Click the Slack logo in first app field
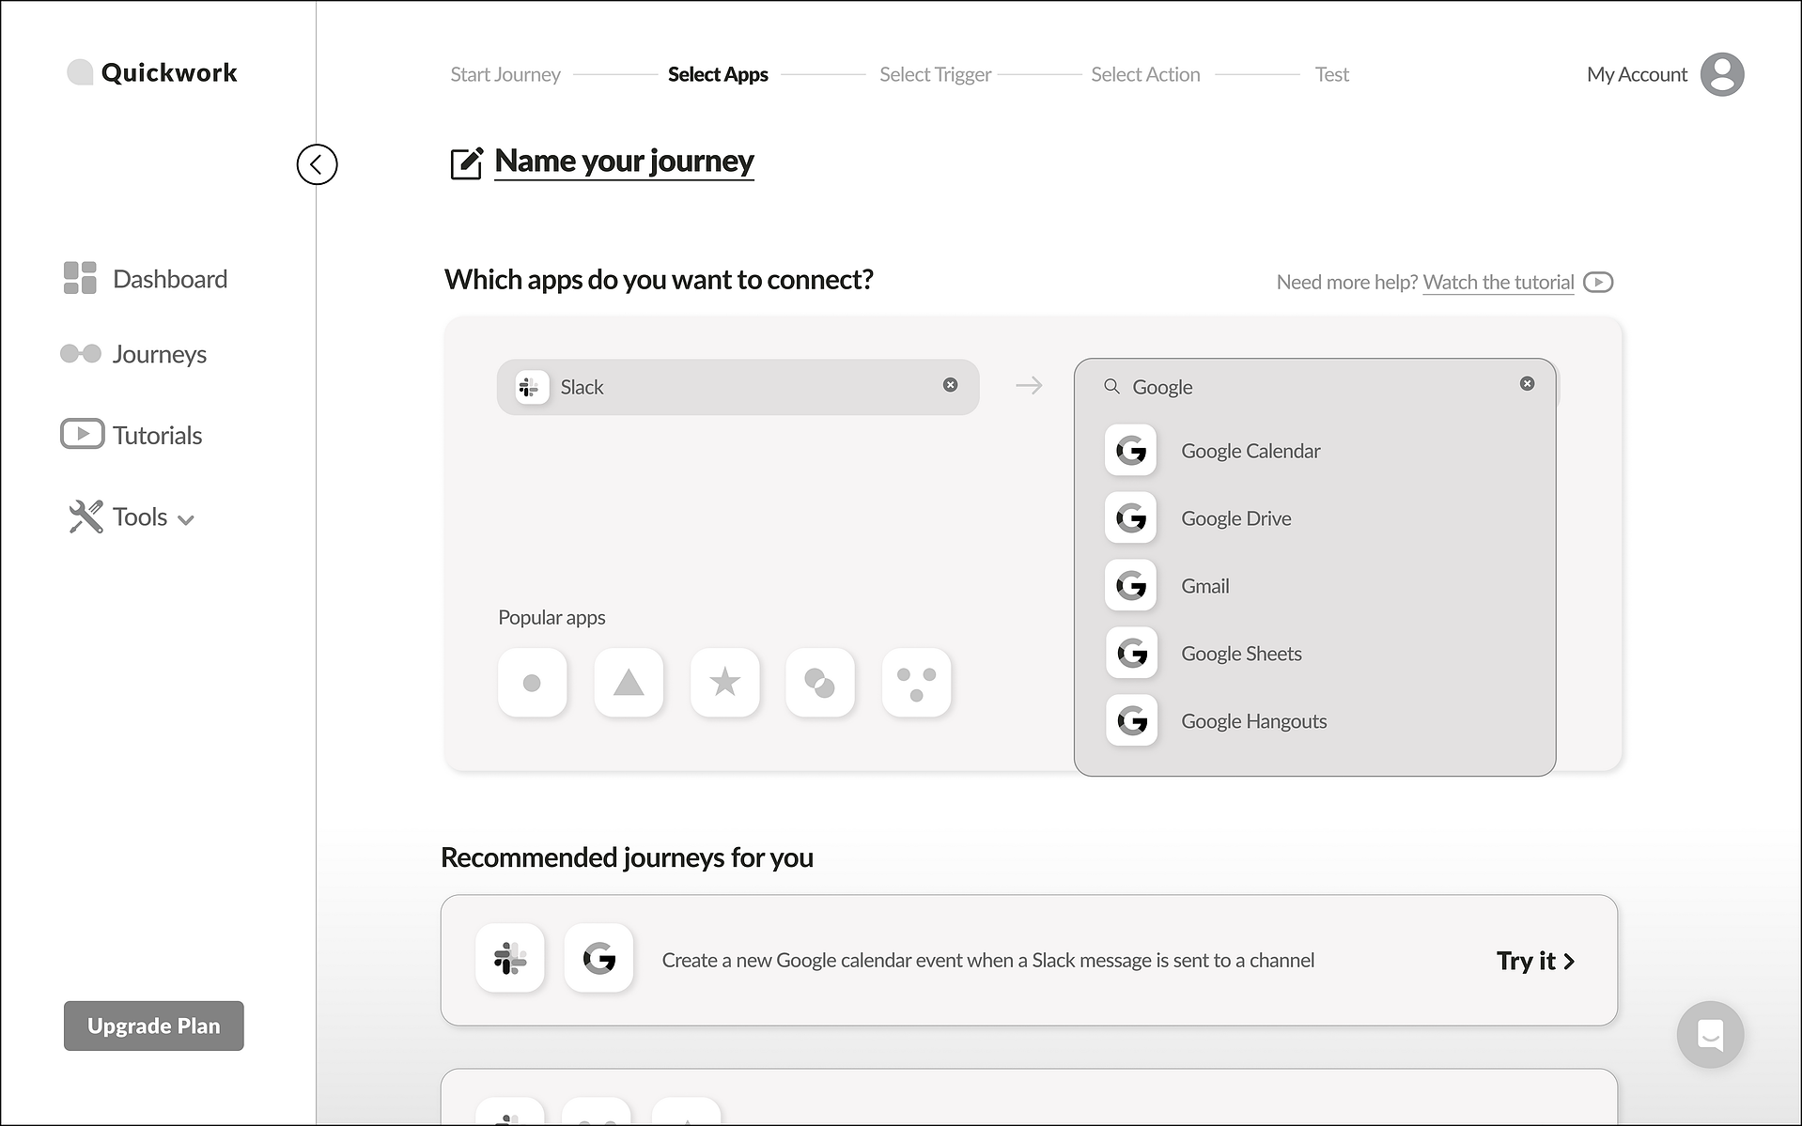Viewport: 1802px width, 1126px height. [532, 387]
